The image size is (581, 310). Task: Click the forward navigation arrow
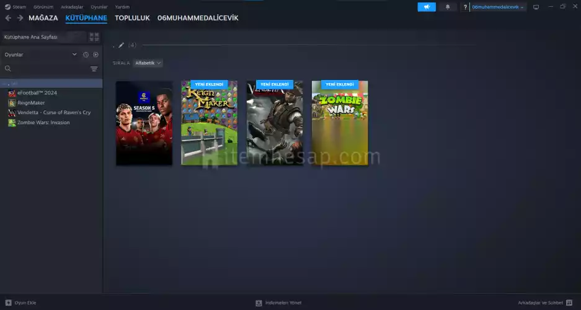(x=20, y=18)
